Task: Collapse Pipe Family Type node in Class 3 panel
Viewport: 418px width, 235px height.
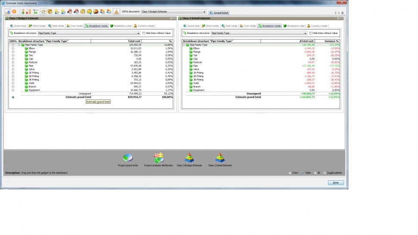Action: (x=19, y=45)
